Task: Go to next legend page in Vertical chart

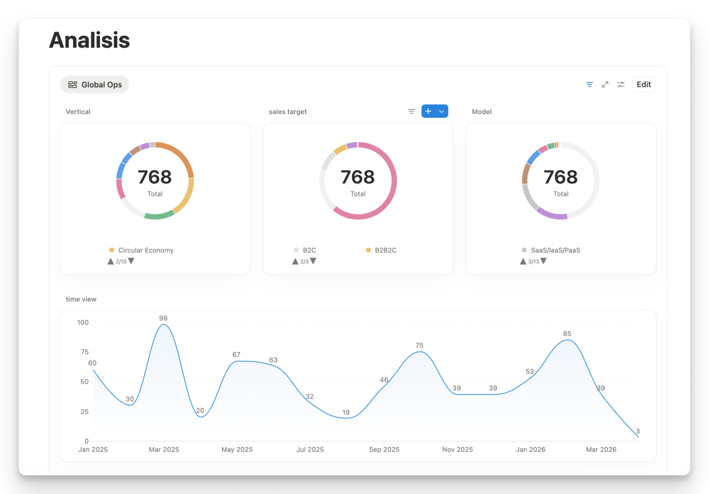Action: 131,261
